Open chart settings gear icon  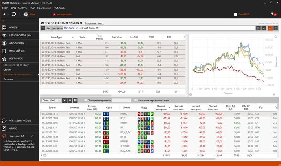[191, 95]
